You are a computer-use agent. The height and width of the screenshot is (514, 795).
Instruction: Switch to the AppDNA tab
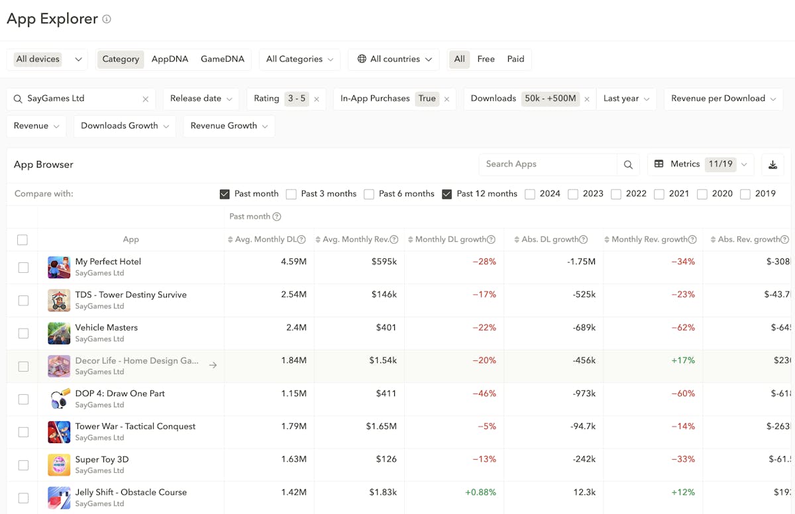pos(170,59)
